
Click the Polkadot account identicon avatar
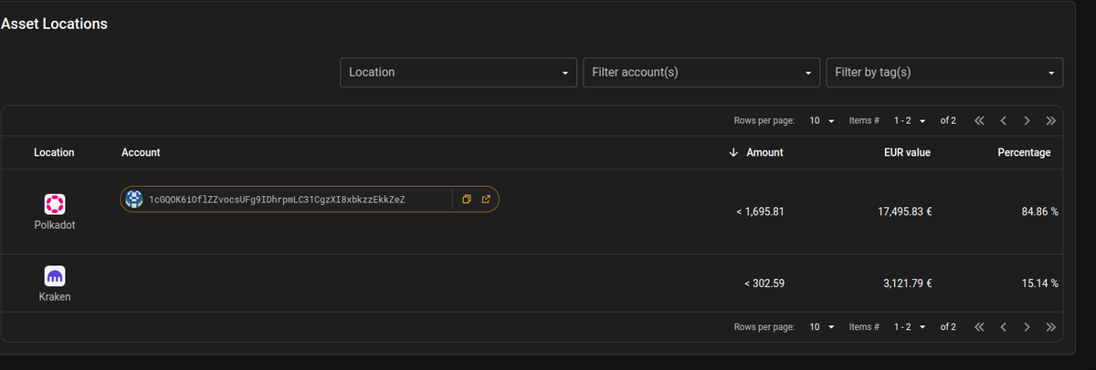[134, 200]
